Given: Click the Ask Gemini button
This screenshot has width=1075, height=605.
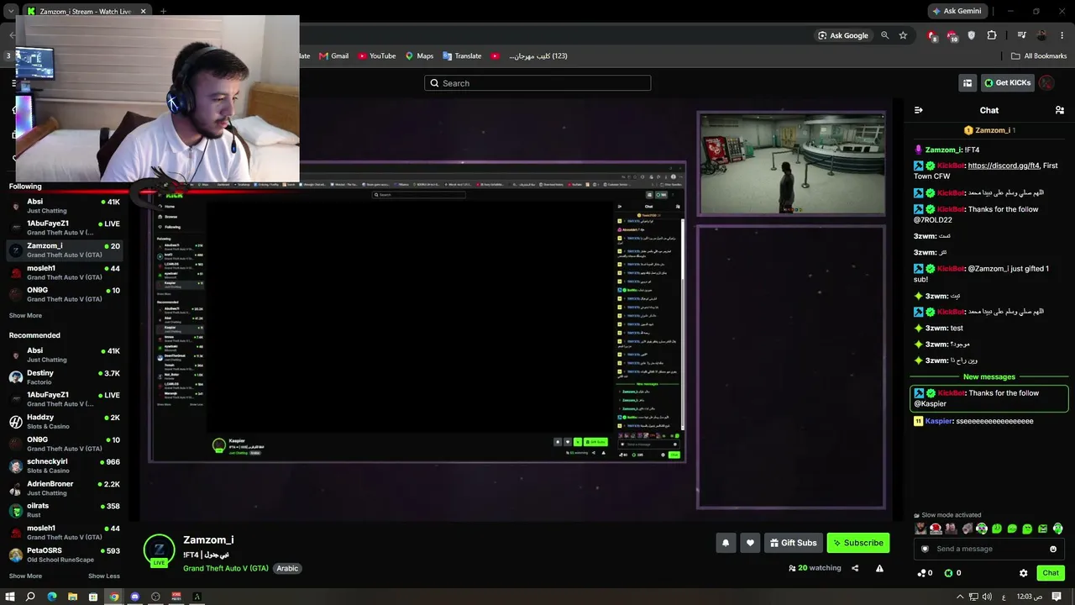Looking at the screenshot, I should click(957, 11).
